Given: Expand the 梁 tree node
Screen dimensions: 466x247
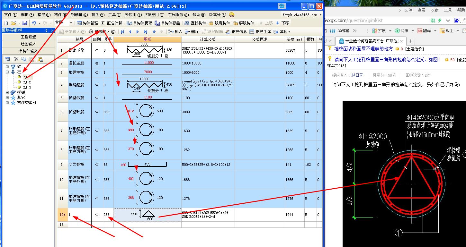Looking at the screenshot, I should (7, 67).
